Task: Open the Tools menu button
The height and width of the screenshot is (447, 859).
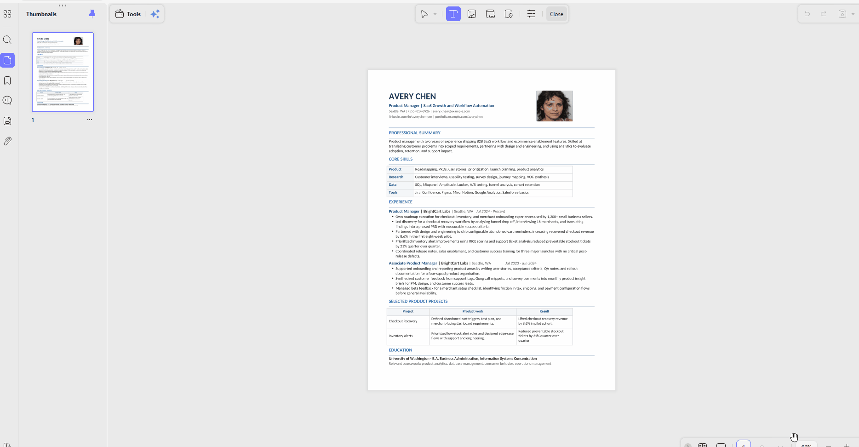Action: (x=128, y=14)
